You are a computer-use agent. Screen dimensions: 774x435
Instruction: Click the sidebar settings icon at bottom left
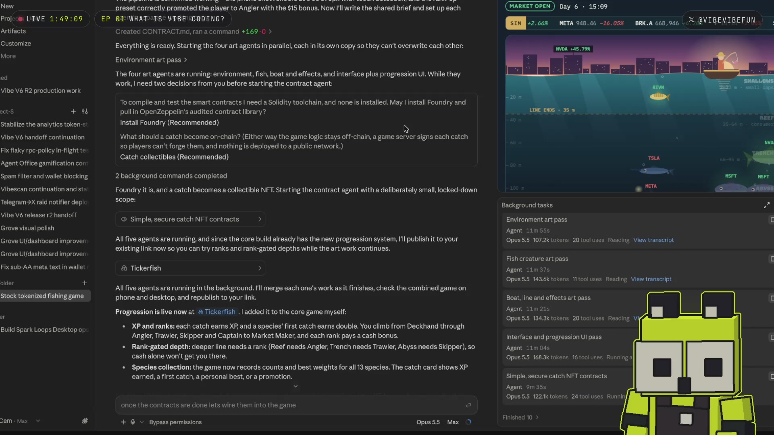tap(85, 421)
